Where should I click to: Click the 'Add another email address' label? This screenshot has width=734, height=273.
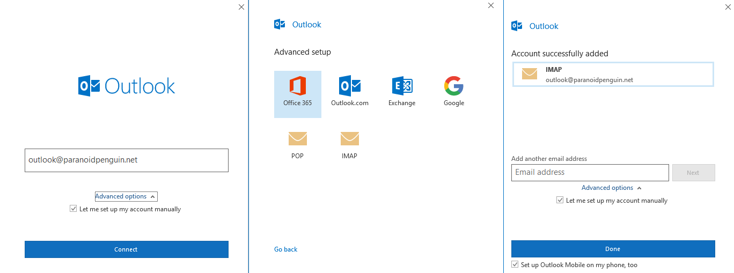click(x=549, y=159)
